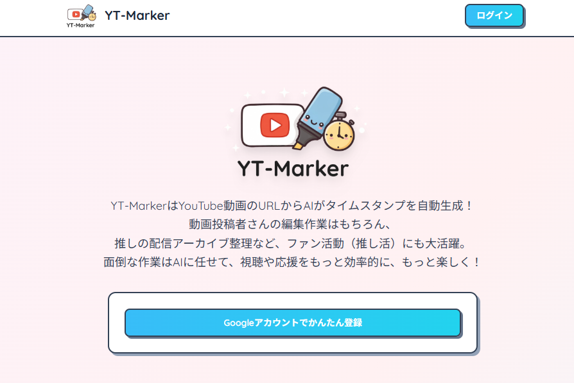The height and width of the screenshot is (383, 574).
Task: Click the large sparkle star above hero logo
Action: point(284,92)
